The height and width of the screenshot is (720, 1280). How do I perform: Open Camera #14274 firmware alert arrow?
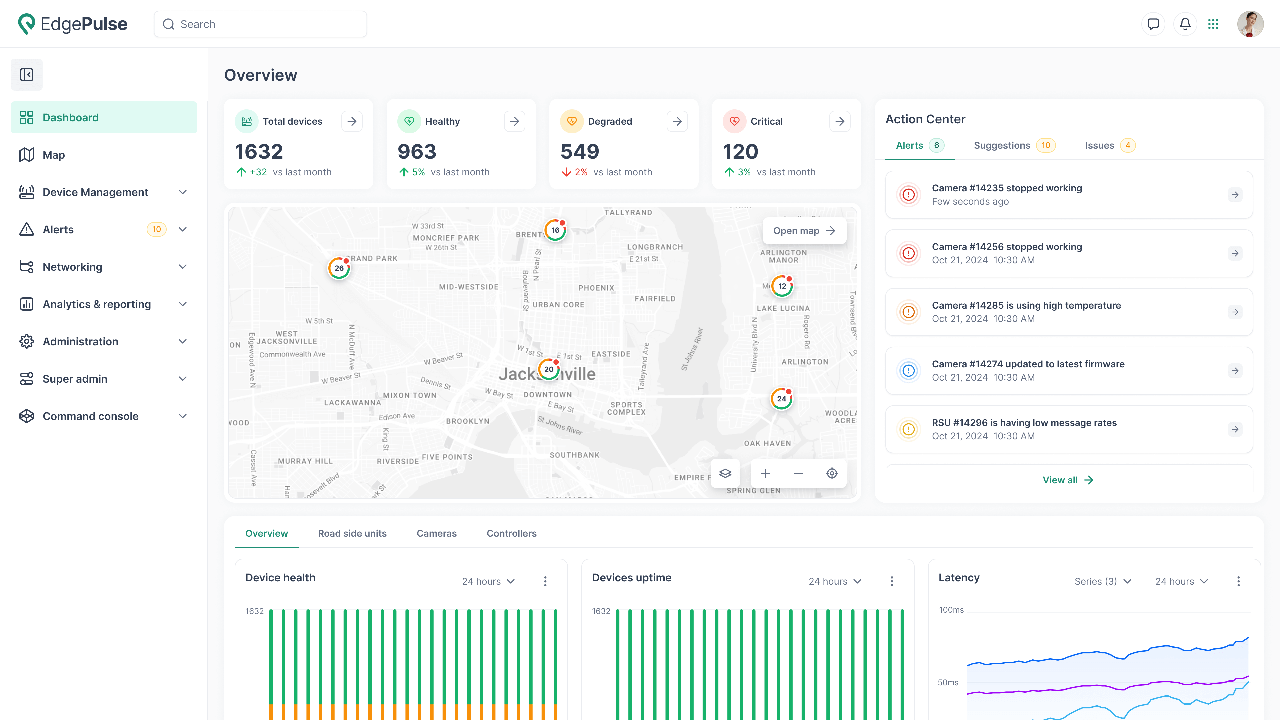[x=1235, y=371]
